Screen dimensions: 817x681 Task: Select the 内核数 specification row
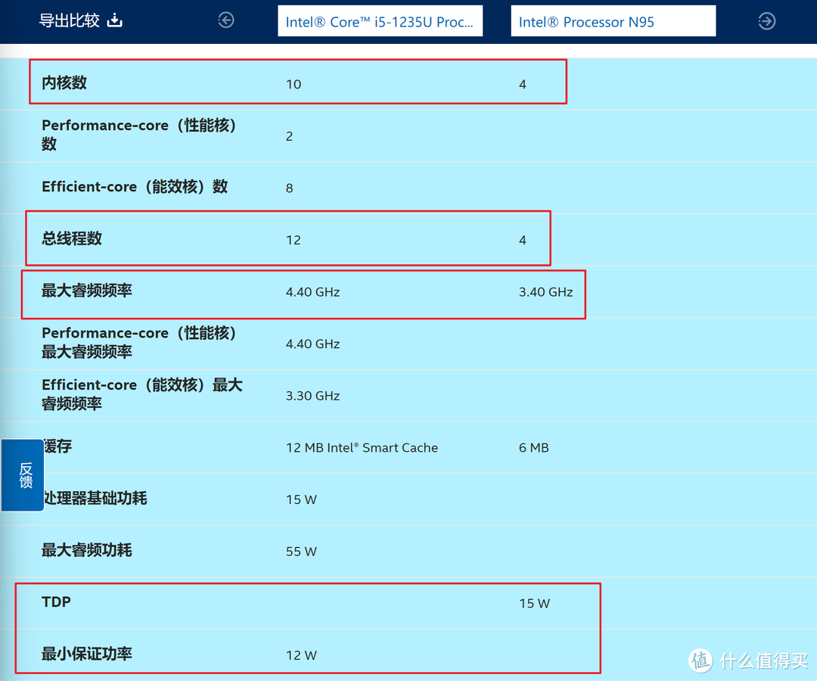[62, 82]
